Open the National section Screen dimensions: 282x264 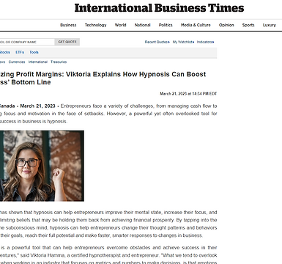142,25
